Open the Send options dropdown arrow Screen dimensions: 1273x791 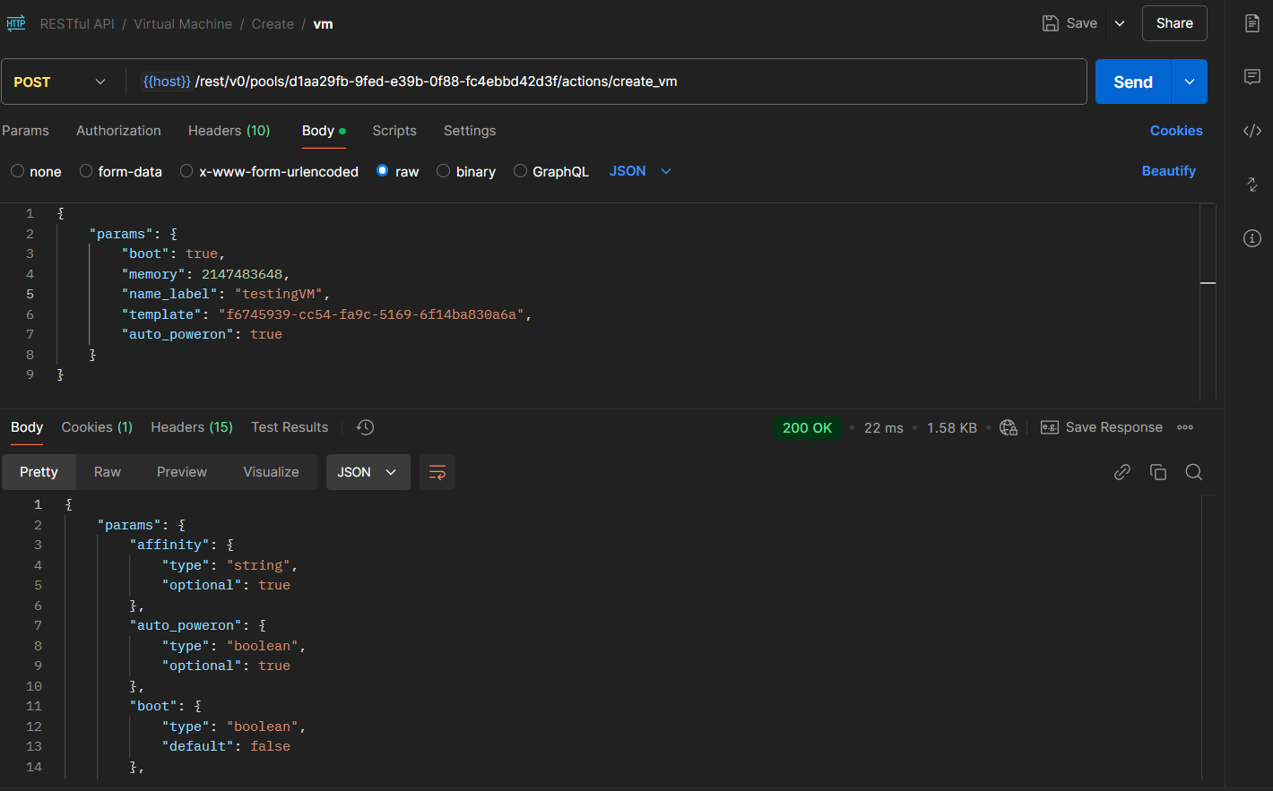click(x=1190, y=82)
